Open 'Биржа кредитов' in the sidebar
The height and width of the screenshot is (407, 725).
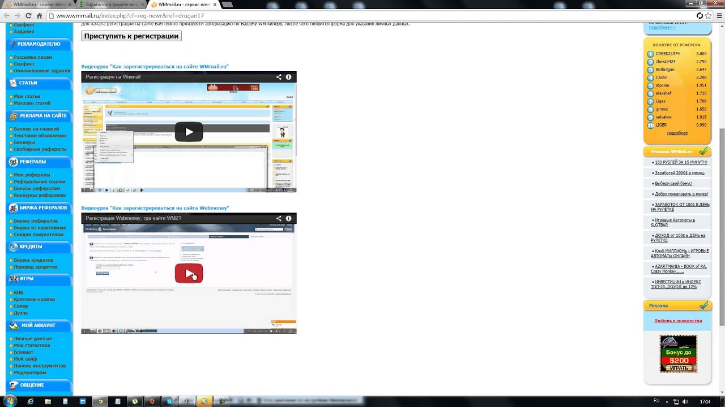click(x=33, y=261)
